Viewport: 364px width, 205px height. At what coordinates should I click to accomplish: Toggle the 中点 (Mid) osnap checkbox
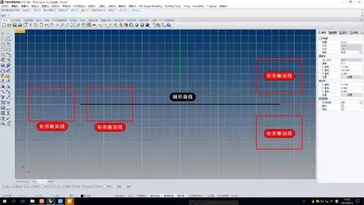coord(32,186)
